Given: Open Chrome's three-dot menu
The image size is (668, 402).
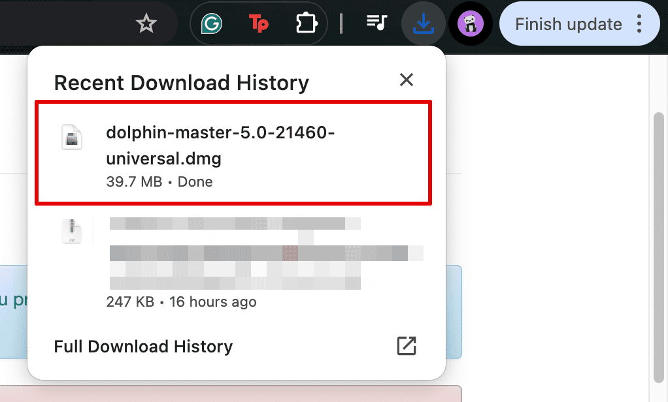Looking at the screenshot, I should pyautogui.click(x=639, y=23).
